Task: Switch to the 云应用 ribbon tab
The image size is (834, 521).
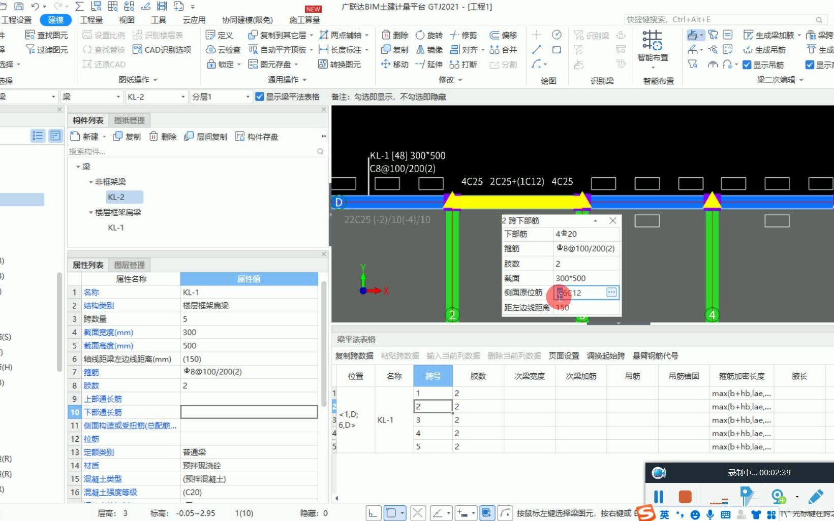Action: click(194, 20)
